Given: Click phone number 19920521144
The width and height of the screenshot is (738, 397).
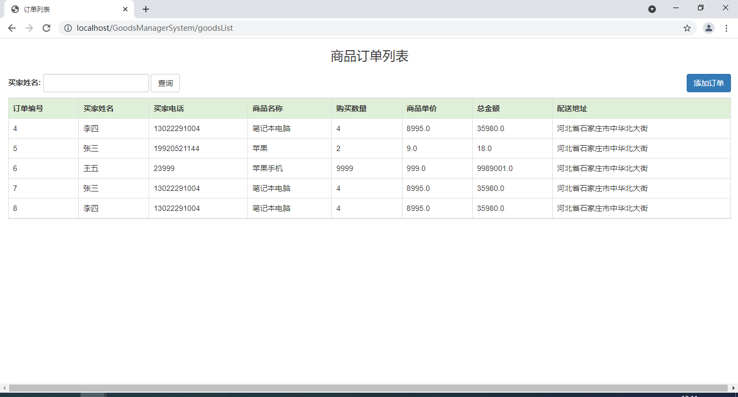Looking at the screenshot, I should [177, 148].
